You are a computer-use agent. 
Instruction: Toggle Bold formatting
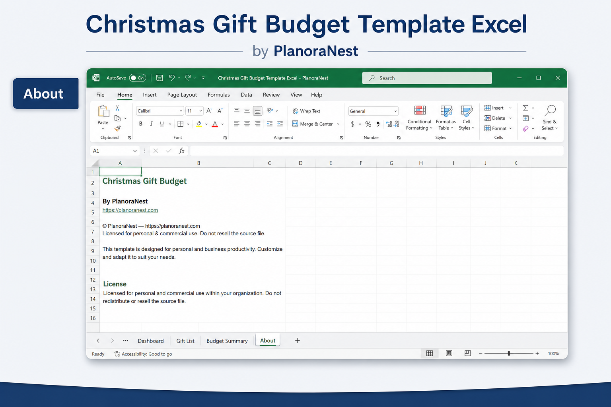tap(141, 124)
